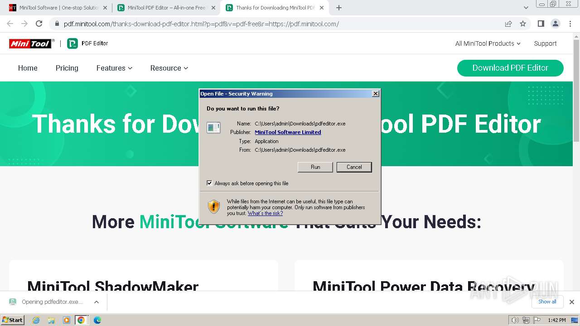Click the network tray icon
The image size is (580, 326).
tap(526, 320)
